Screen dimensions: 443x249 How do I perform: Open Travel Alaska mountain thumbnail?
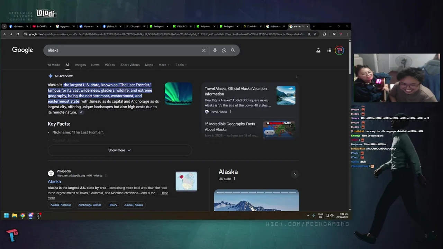pyautogui.click(x=286, y=95)
